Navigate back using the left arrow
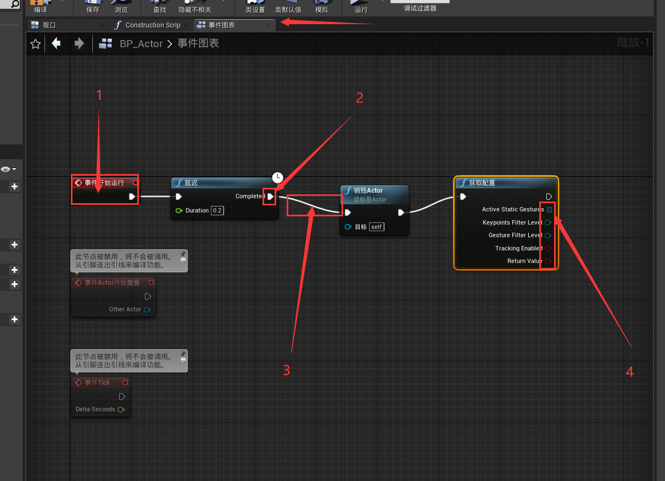The width and height of the screenshot is (665, 481). tap(56, 43)
